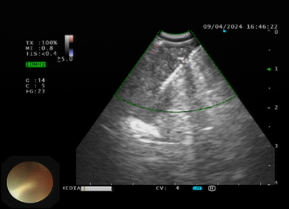Click depth marker 2 on the scale
This screenshot has width=289, height=209.
point(276,108)
